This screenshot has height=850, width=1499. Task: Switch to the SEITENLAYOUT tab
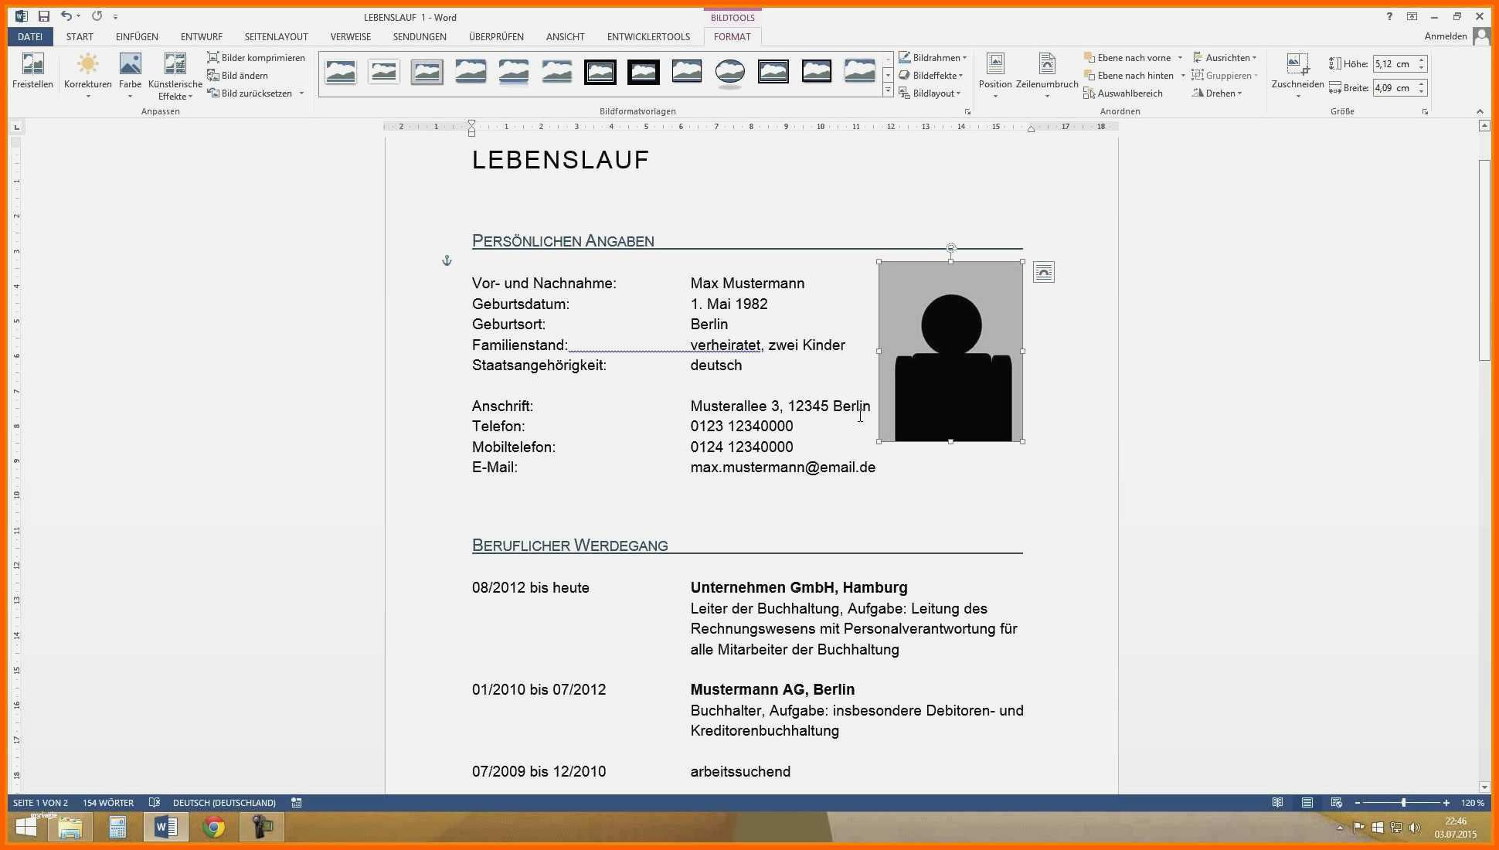pyautogui.click(x=276, y=36)
